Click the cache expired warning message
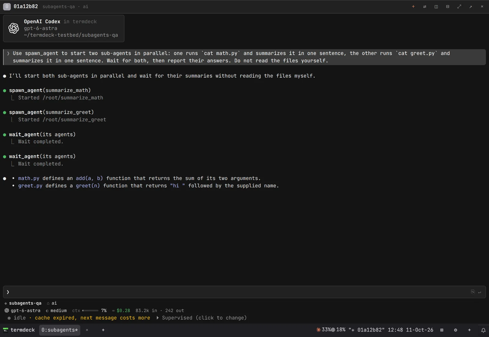Screen dimensions: 489x337 [92, 318]
